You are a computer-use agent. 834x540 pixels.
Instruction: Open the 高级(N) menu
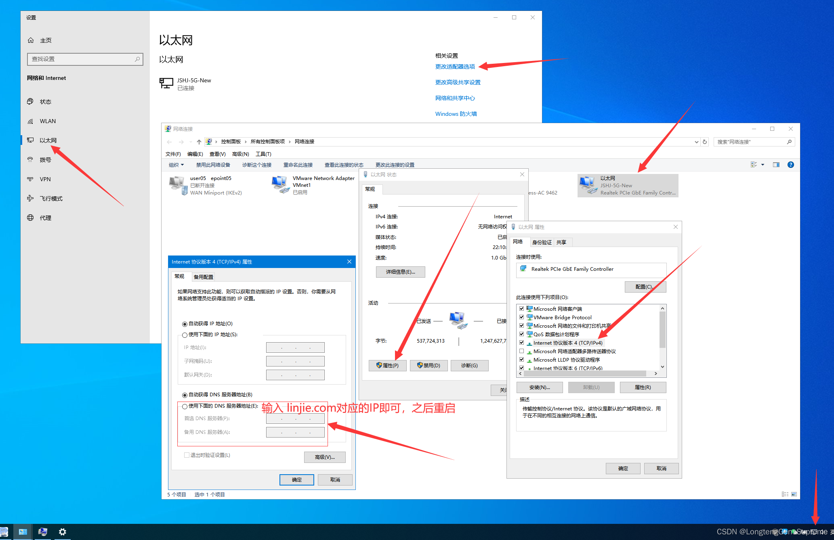(240, 154)
